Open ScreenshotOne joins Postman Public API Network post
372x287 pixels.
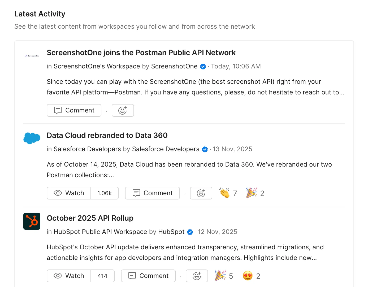click(141, 53)
